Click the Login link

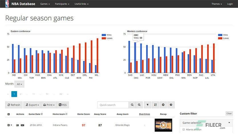[x=230, y=4]
